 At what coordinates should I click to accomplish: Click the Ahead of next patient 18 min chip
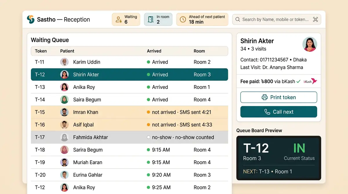[202, 19]
